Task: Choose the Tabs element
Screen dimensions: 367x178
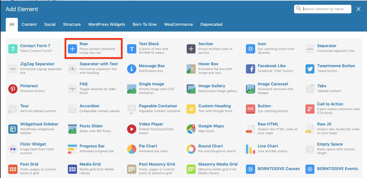Action: point(333,89)
